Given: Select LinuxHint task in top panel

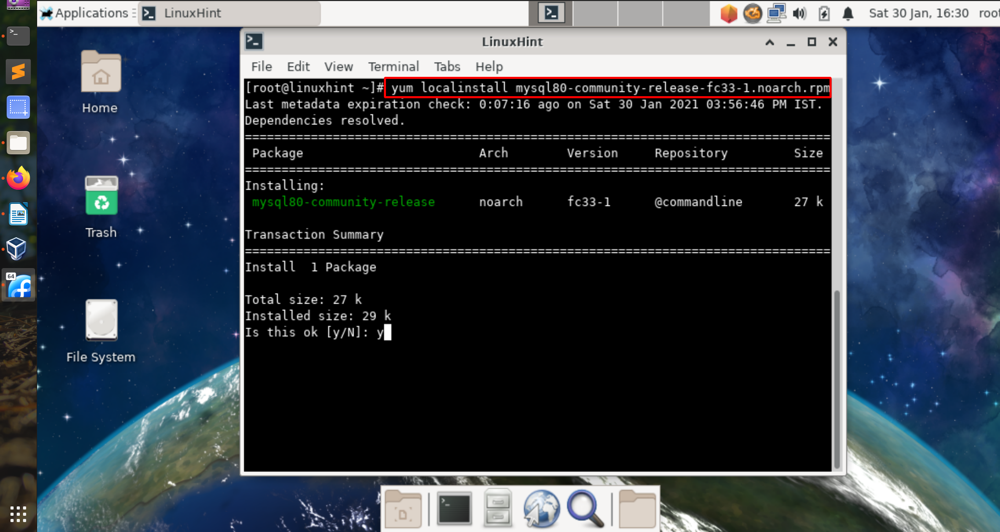Looking at the screenshot, I should pos(229,13).
